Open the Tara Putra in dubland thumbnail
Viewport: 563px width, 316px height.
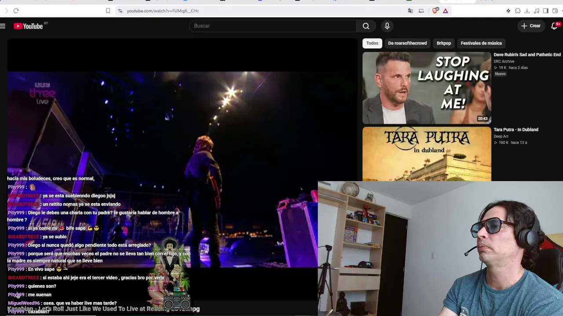(x=427, y=154)
